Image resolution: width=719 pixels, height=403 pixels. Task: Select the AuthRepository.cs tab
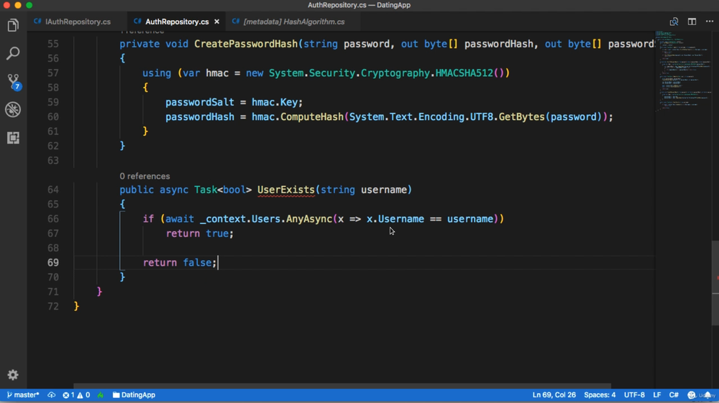(177, 22)
